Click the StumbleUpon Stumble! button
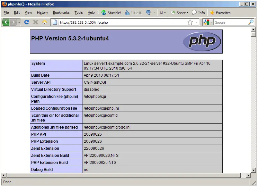This screenshot has width=257, height=186. (x=111, y=13)
